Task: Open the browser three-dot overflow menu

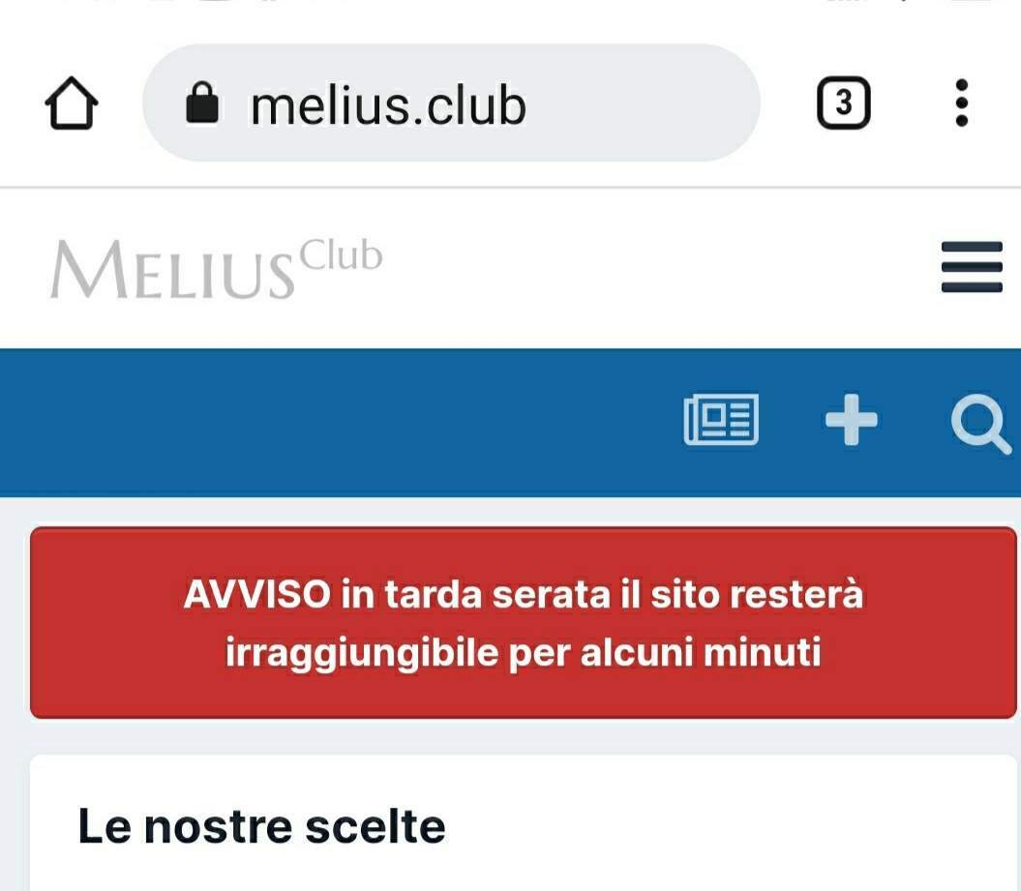Action: point(961,103)
